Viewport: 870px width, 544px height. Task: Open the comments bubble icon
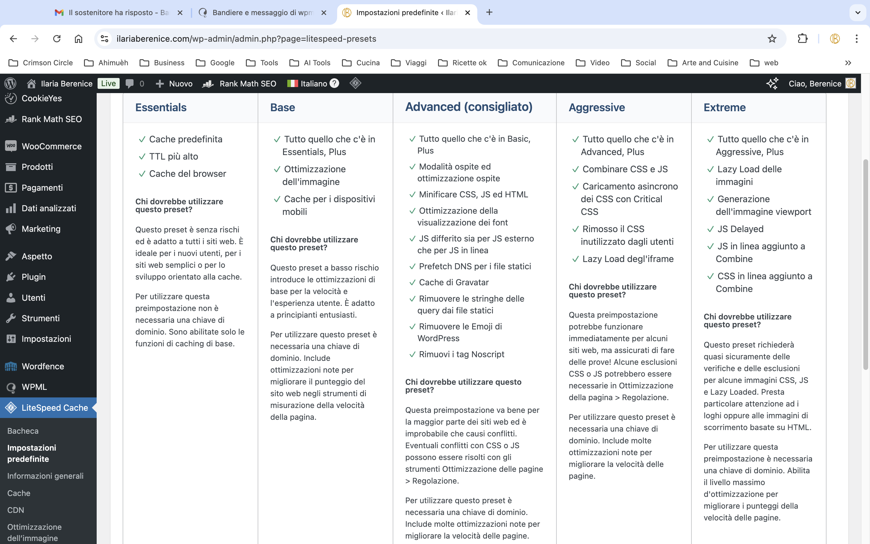point(129,83)
